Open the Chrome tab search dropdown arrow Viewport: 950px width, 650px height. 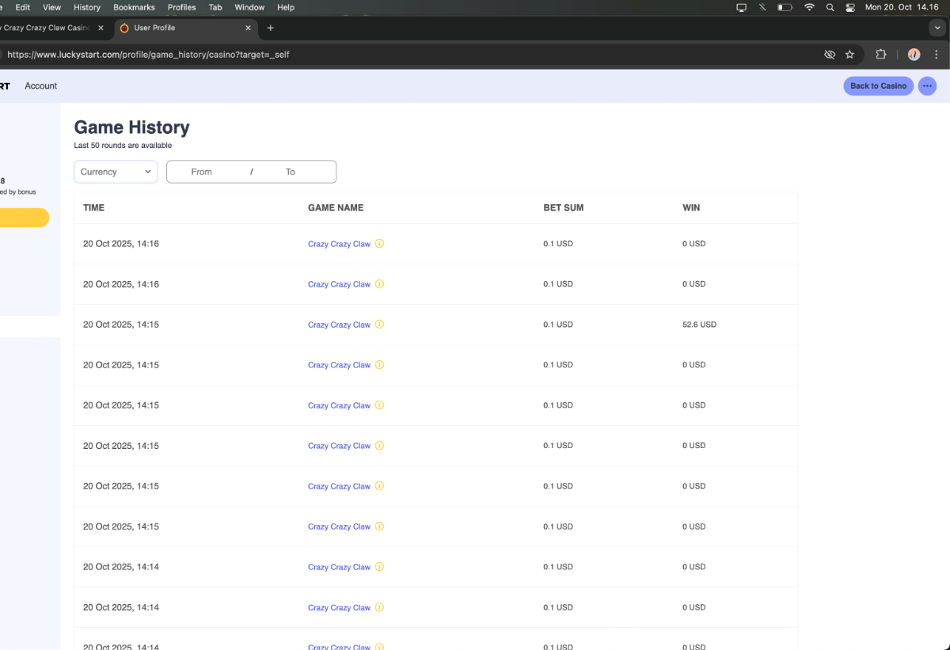click(x=937, y=28)
